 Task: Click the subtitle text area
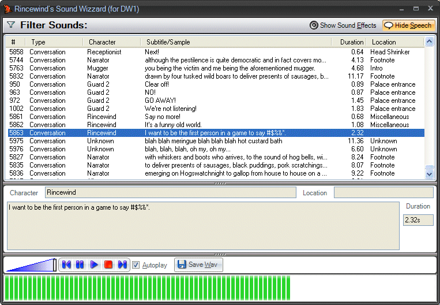pos(203,226)
